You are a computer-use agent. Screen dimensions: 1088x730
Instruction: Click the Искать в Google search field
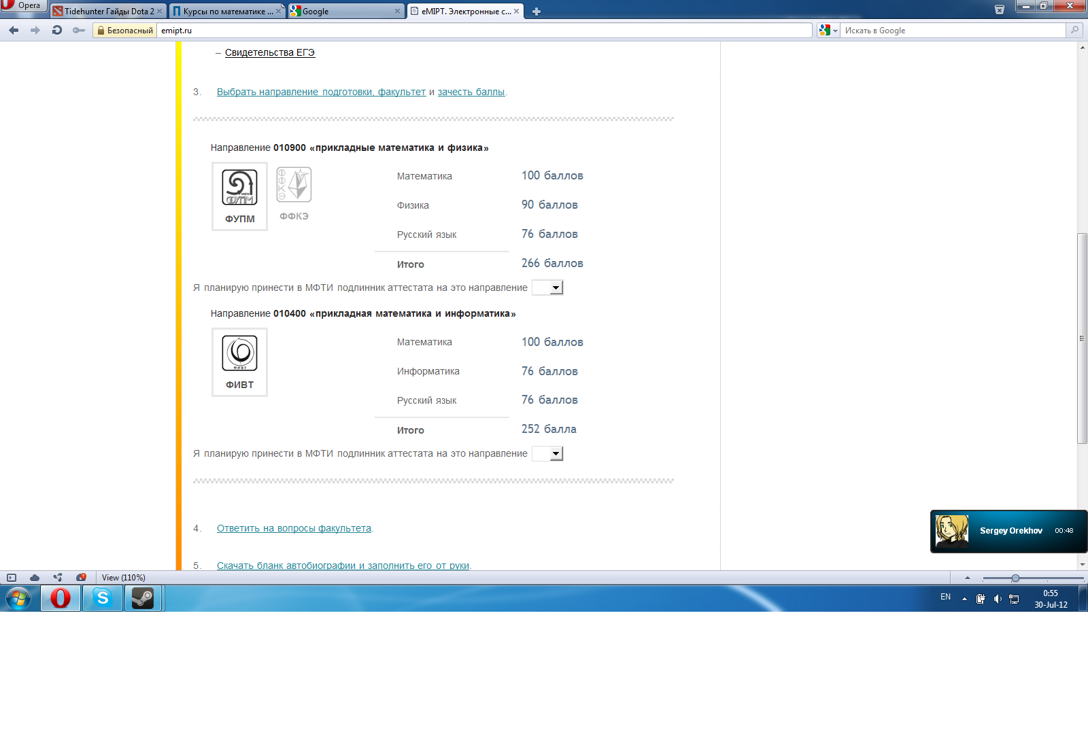coord(952,31)
